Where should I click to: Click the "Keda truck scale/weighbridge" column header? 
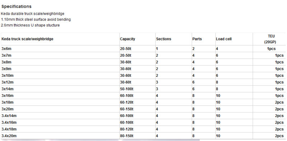click(28, 39)
